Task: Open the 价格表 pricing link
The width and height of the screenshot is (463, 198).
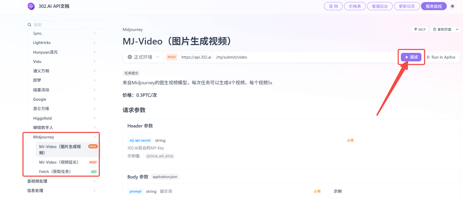Action: 355,6
